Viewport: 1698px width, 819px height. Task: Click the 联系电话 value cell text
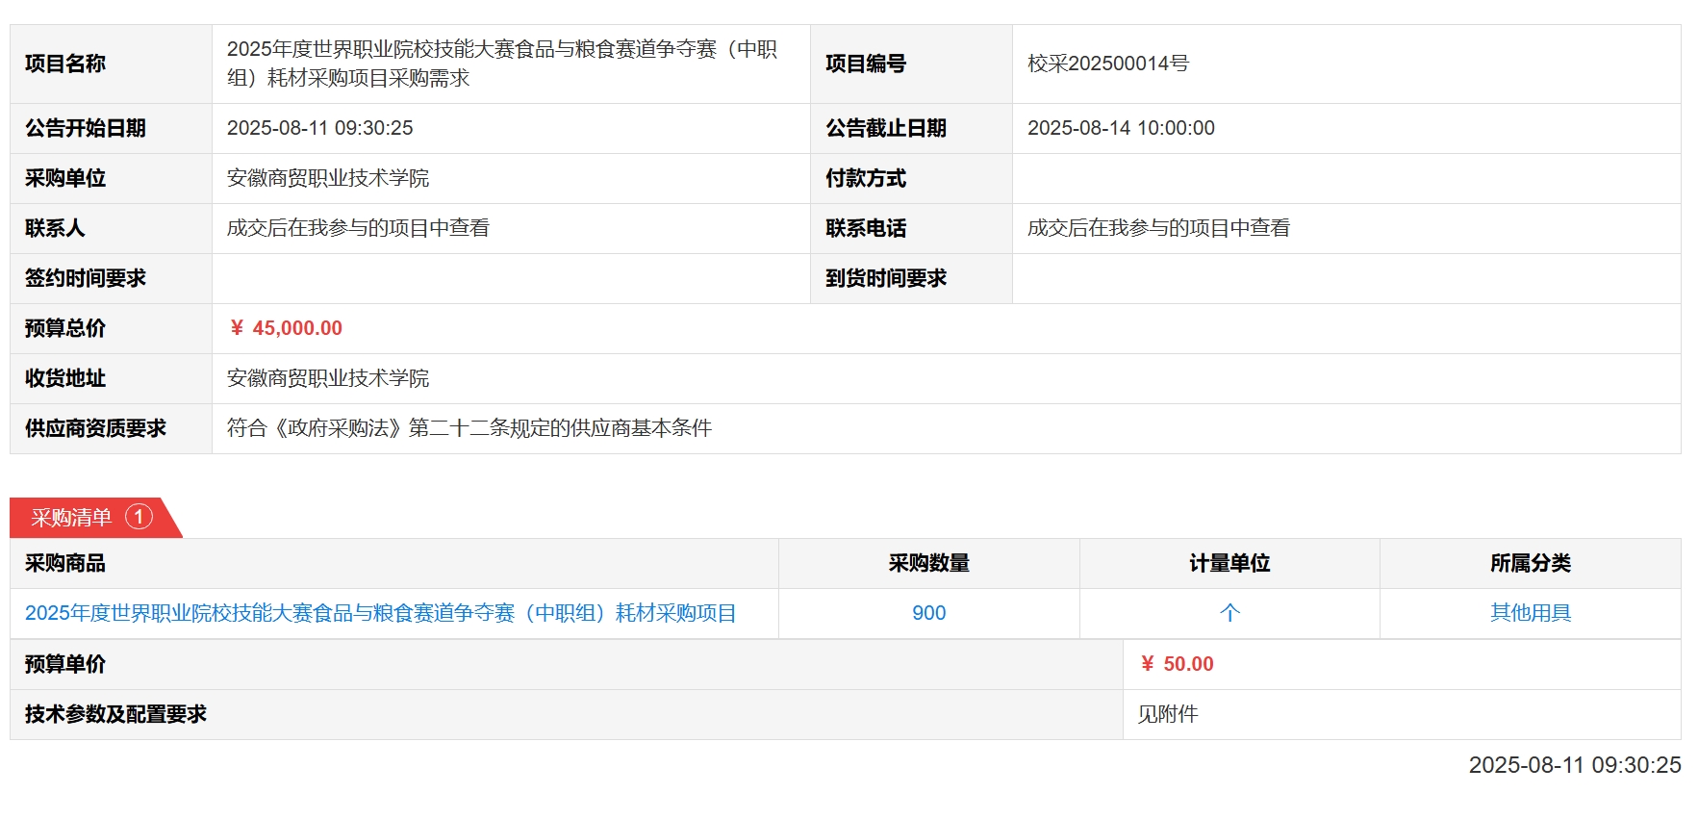1158,228
